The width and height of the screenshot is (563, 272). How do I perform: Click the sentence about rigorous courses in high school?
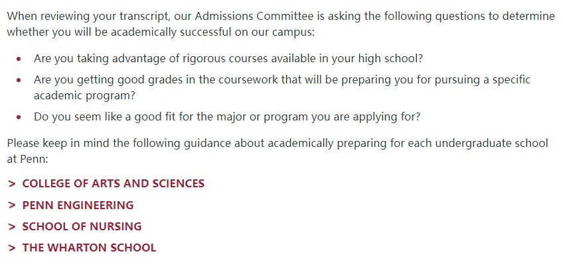coord(228,58)
